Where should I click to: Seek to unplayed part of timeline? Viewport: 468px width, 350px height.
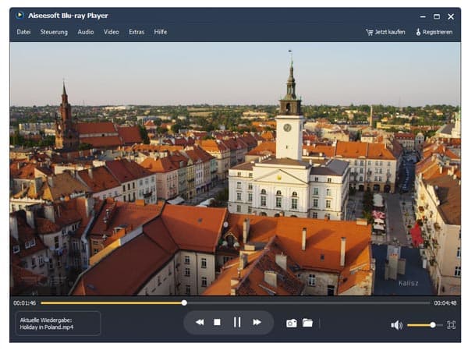(309, 303)
